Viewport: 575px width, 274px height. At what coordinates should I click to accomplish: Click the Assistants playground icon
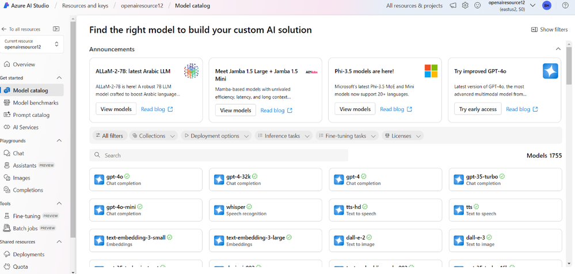(x=6, y=165)
